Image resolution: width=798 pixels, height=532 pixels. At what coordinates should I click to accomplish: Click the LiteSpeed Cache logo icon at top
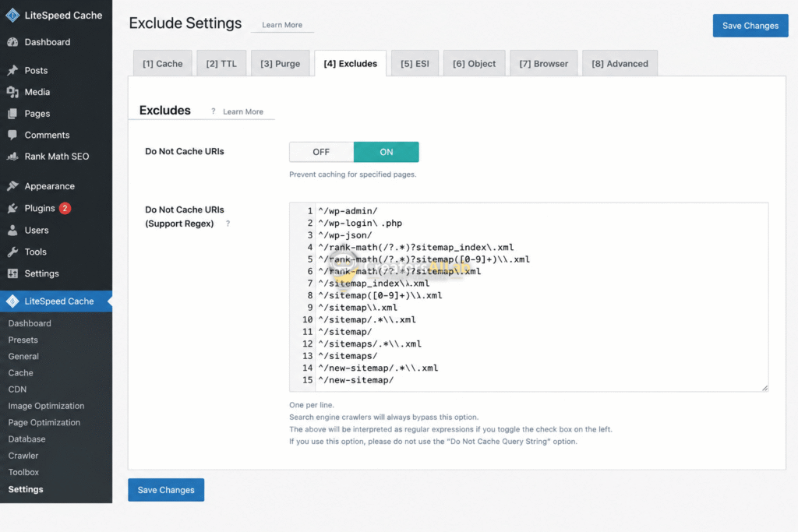click(x=12, y=16)
